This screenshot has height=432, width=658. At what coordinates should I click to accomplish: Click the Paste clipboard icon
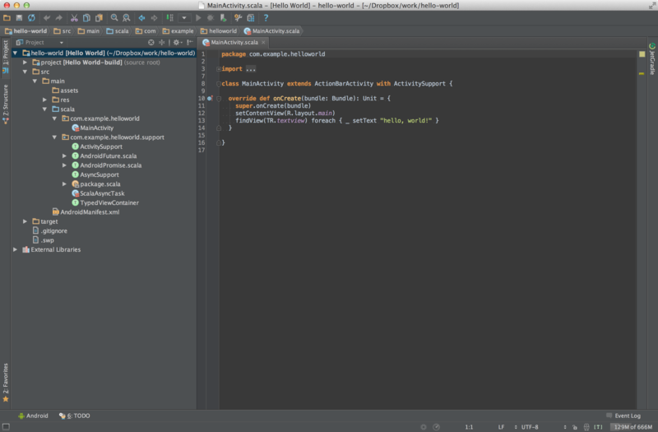pos(99,17)
